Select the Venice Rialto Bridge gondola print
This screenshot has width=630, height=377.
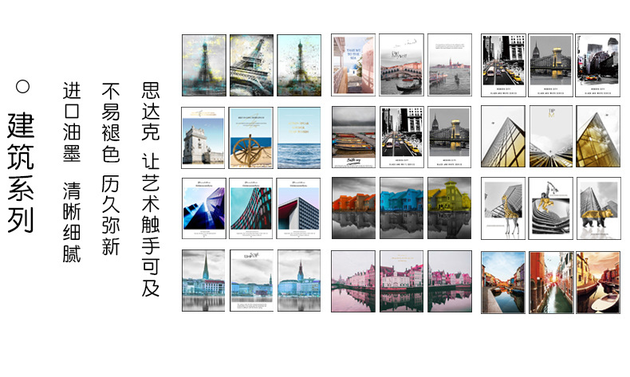[x=400, y=65]
